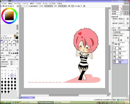The image size is (130, 104).
Task: Click the foreground color swatch
Action: [15, 36]
